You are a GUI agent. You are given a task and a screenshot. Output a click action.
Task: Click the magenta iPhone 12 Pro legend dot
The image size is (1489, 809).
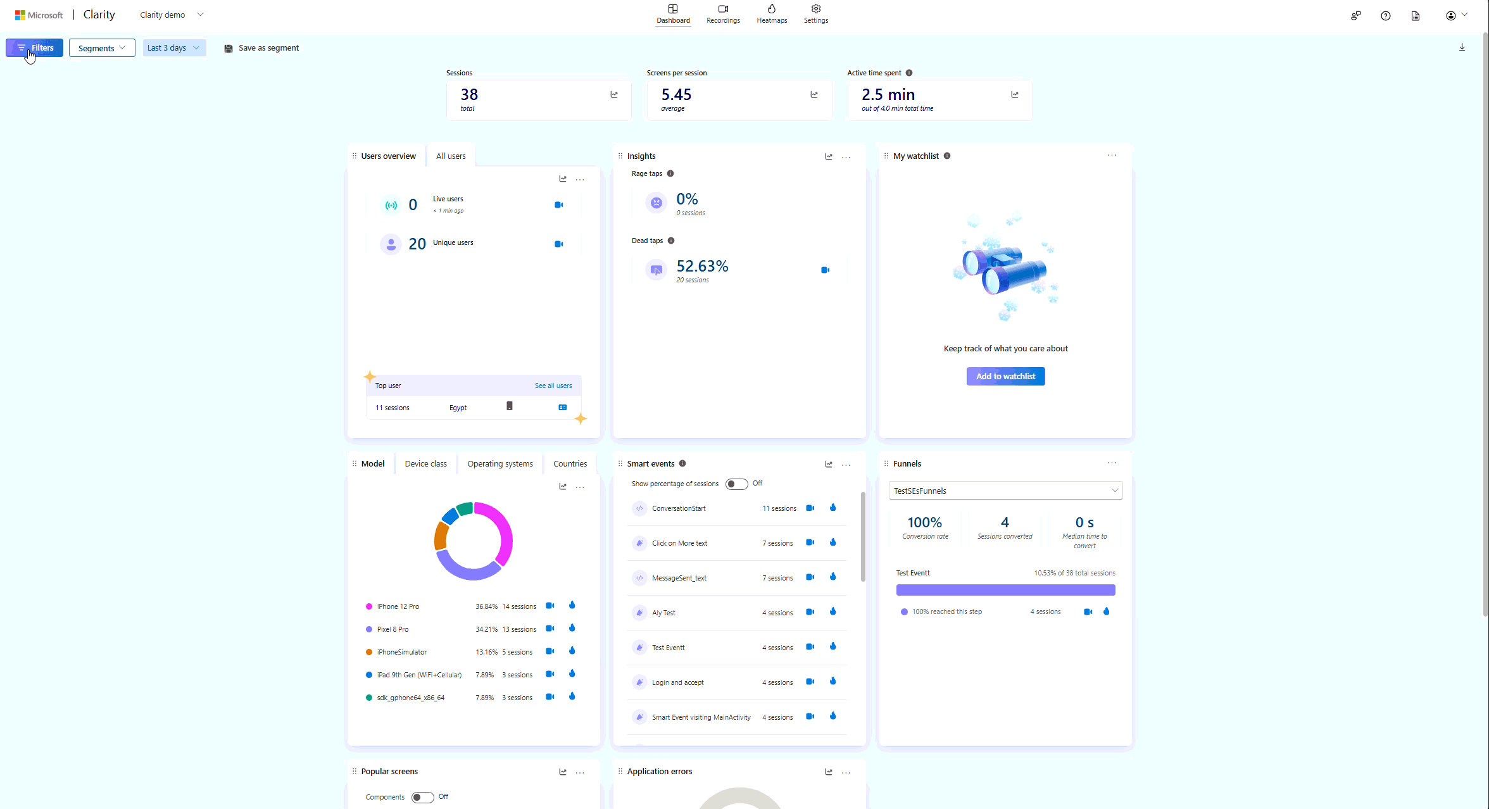click(x=369, y=606)
